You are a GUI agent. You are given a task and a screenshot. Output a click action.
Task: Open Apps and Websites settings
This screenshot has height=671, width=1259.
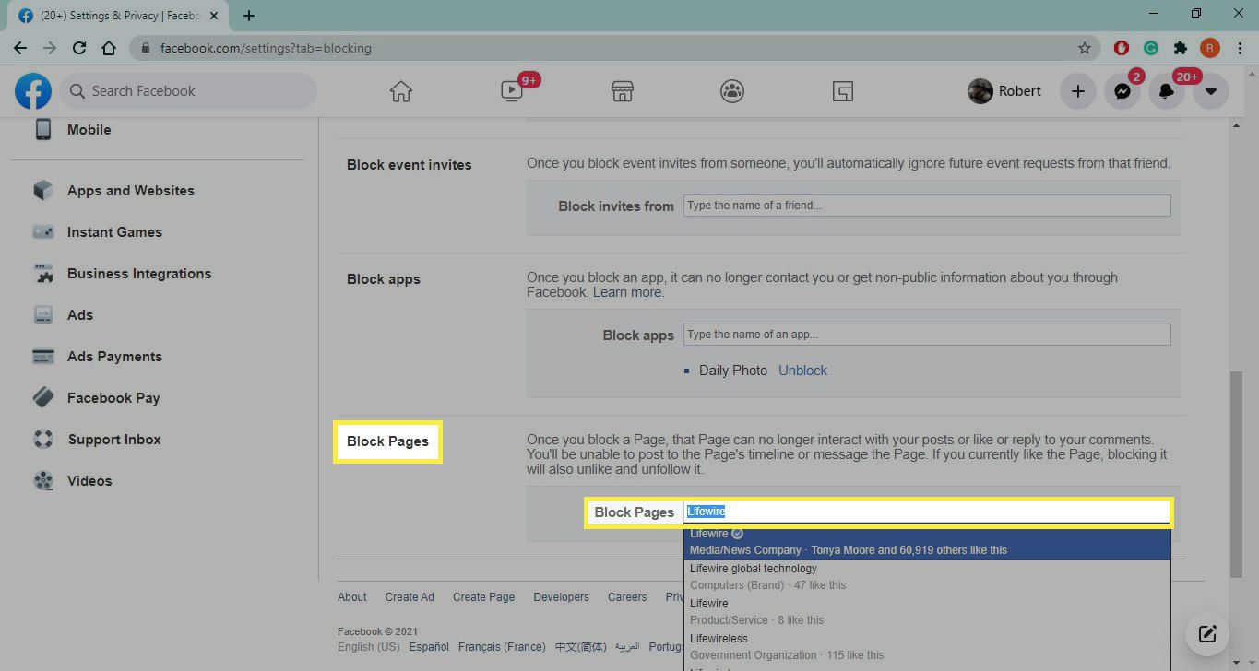pyautogui.click(x=131, y=191)
